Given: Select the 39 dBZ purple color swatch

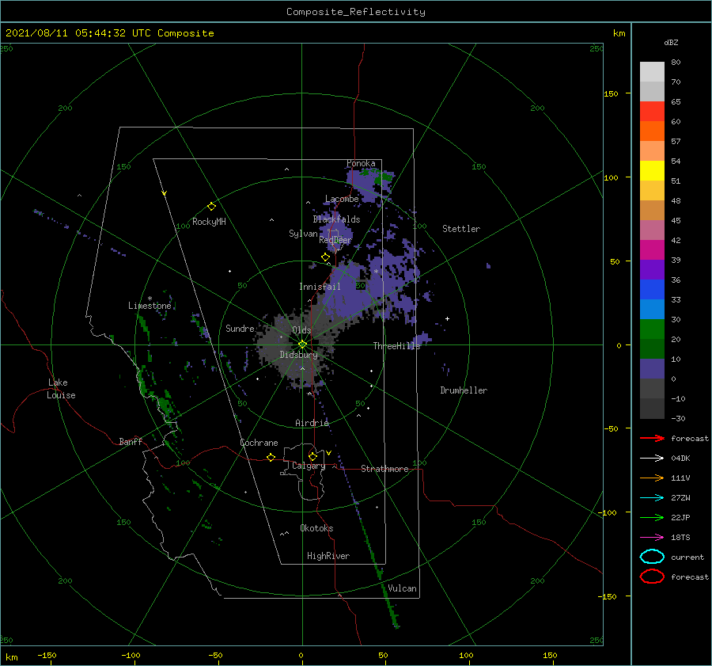Looking at the screenshot, I should click(652, 269).
